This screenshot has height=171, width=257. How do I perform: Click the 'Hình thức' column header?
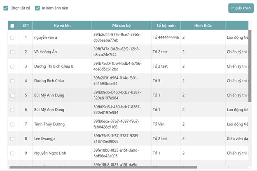pos(203,26)
